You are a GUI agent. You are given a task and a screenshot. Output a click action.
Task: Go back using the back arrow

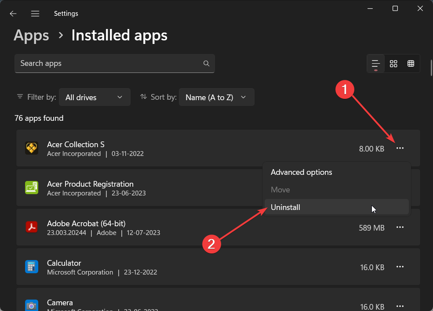(13, 14)
